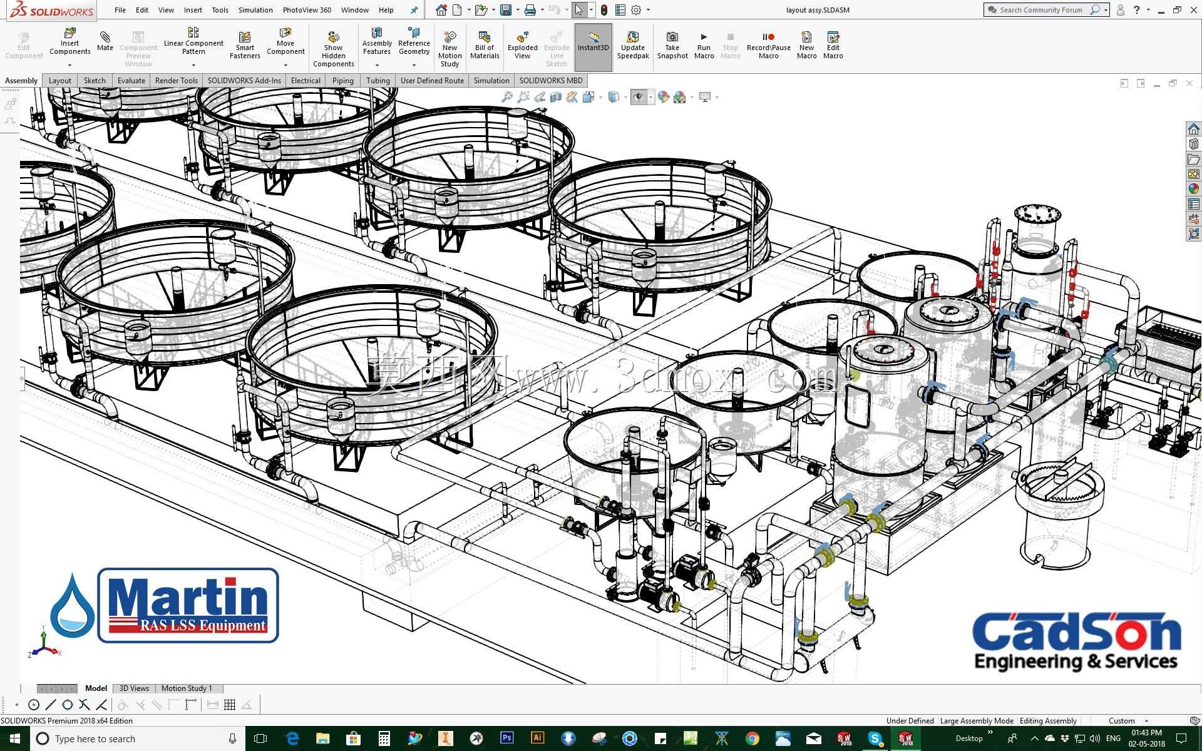This screenshot has width=1202, height=751.
Task: Click the Help question mark button
Action: click(1136, 10)
